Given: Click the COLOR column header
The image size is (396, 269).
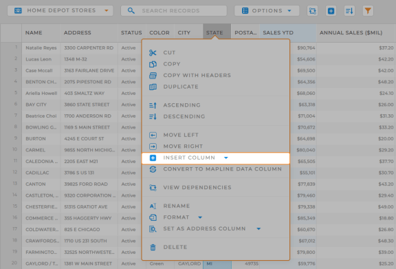Looking at the screenshot, I should (159, 33).
